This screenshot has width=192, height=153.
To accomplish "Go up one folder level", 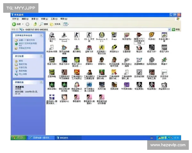I will click(x=36, y=24).
